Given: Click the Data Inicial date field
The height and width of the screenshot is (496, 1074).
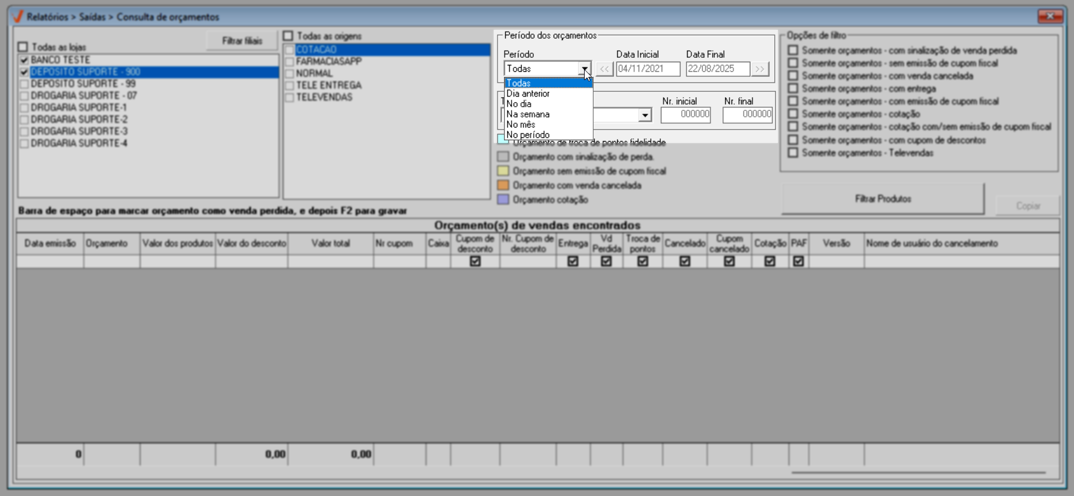Looking at the screenshot, I should (648, 69).
